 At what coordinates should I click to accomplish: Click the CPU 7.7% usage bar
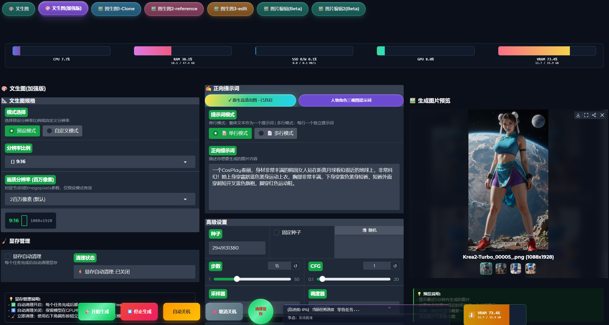tap(61, 51)
